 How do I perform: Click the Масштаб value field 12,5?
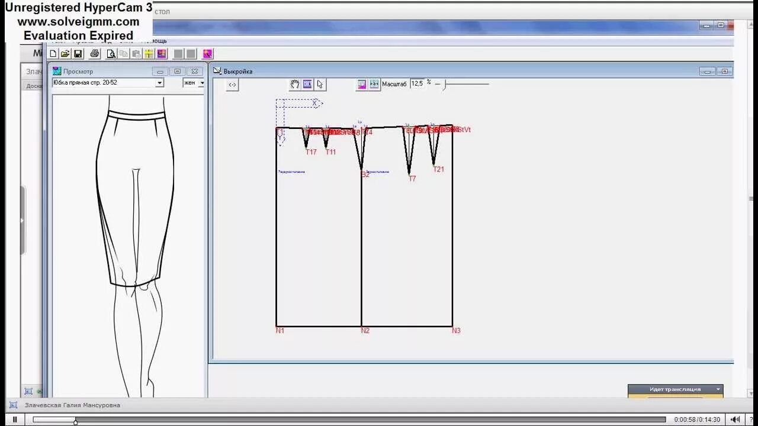coord(417,83)
